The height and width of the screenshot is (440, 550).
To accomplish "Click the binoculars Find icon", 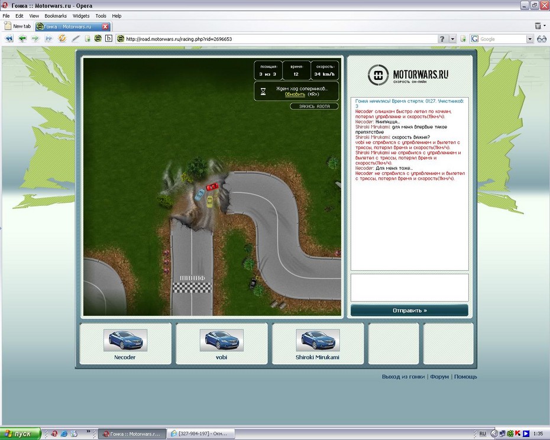I will click(542, 38).
